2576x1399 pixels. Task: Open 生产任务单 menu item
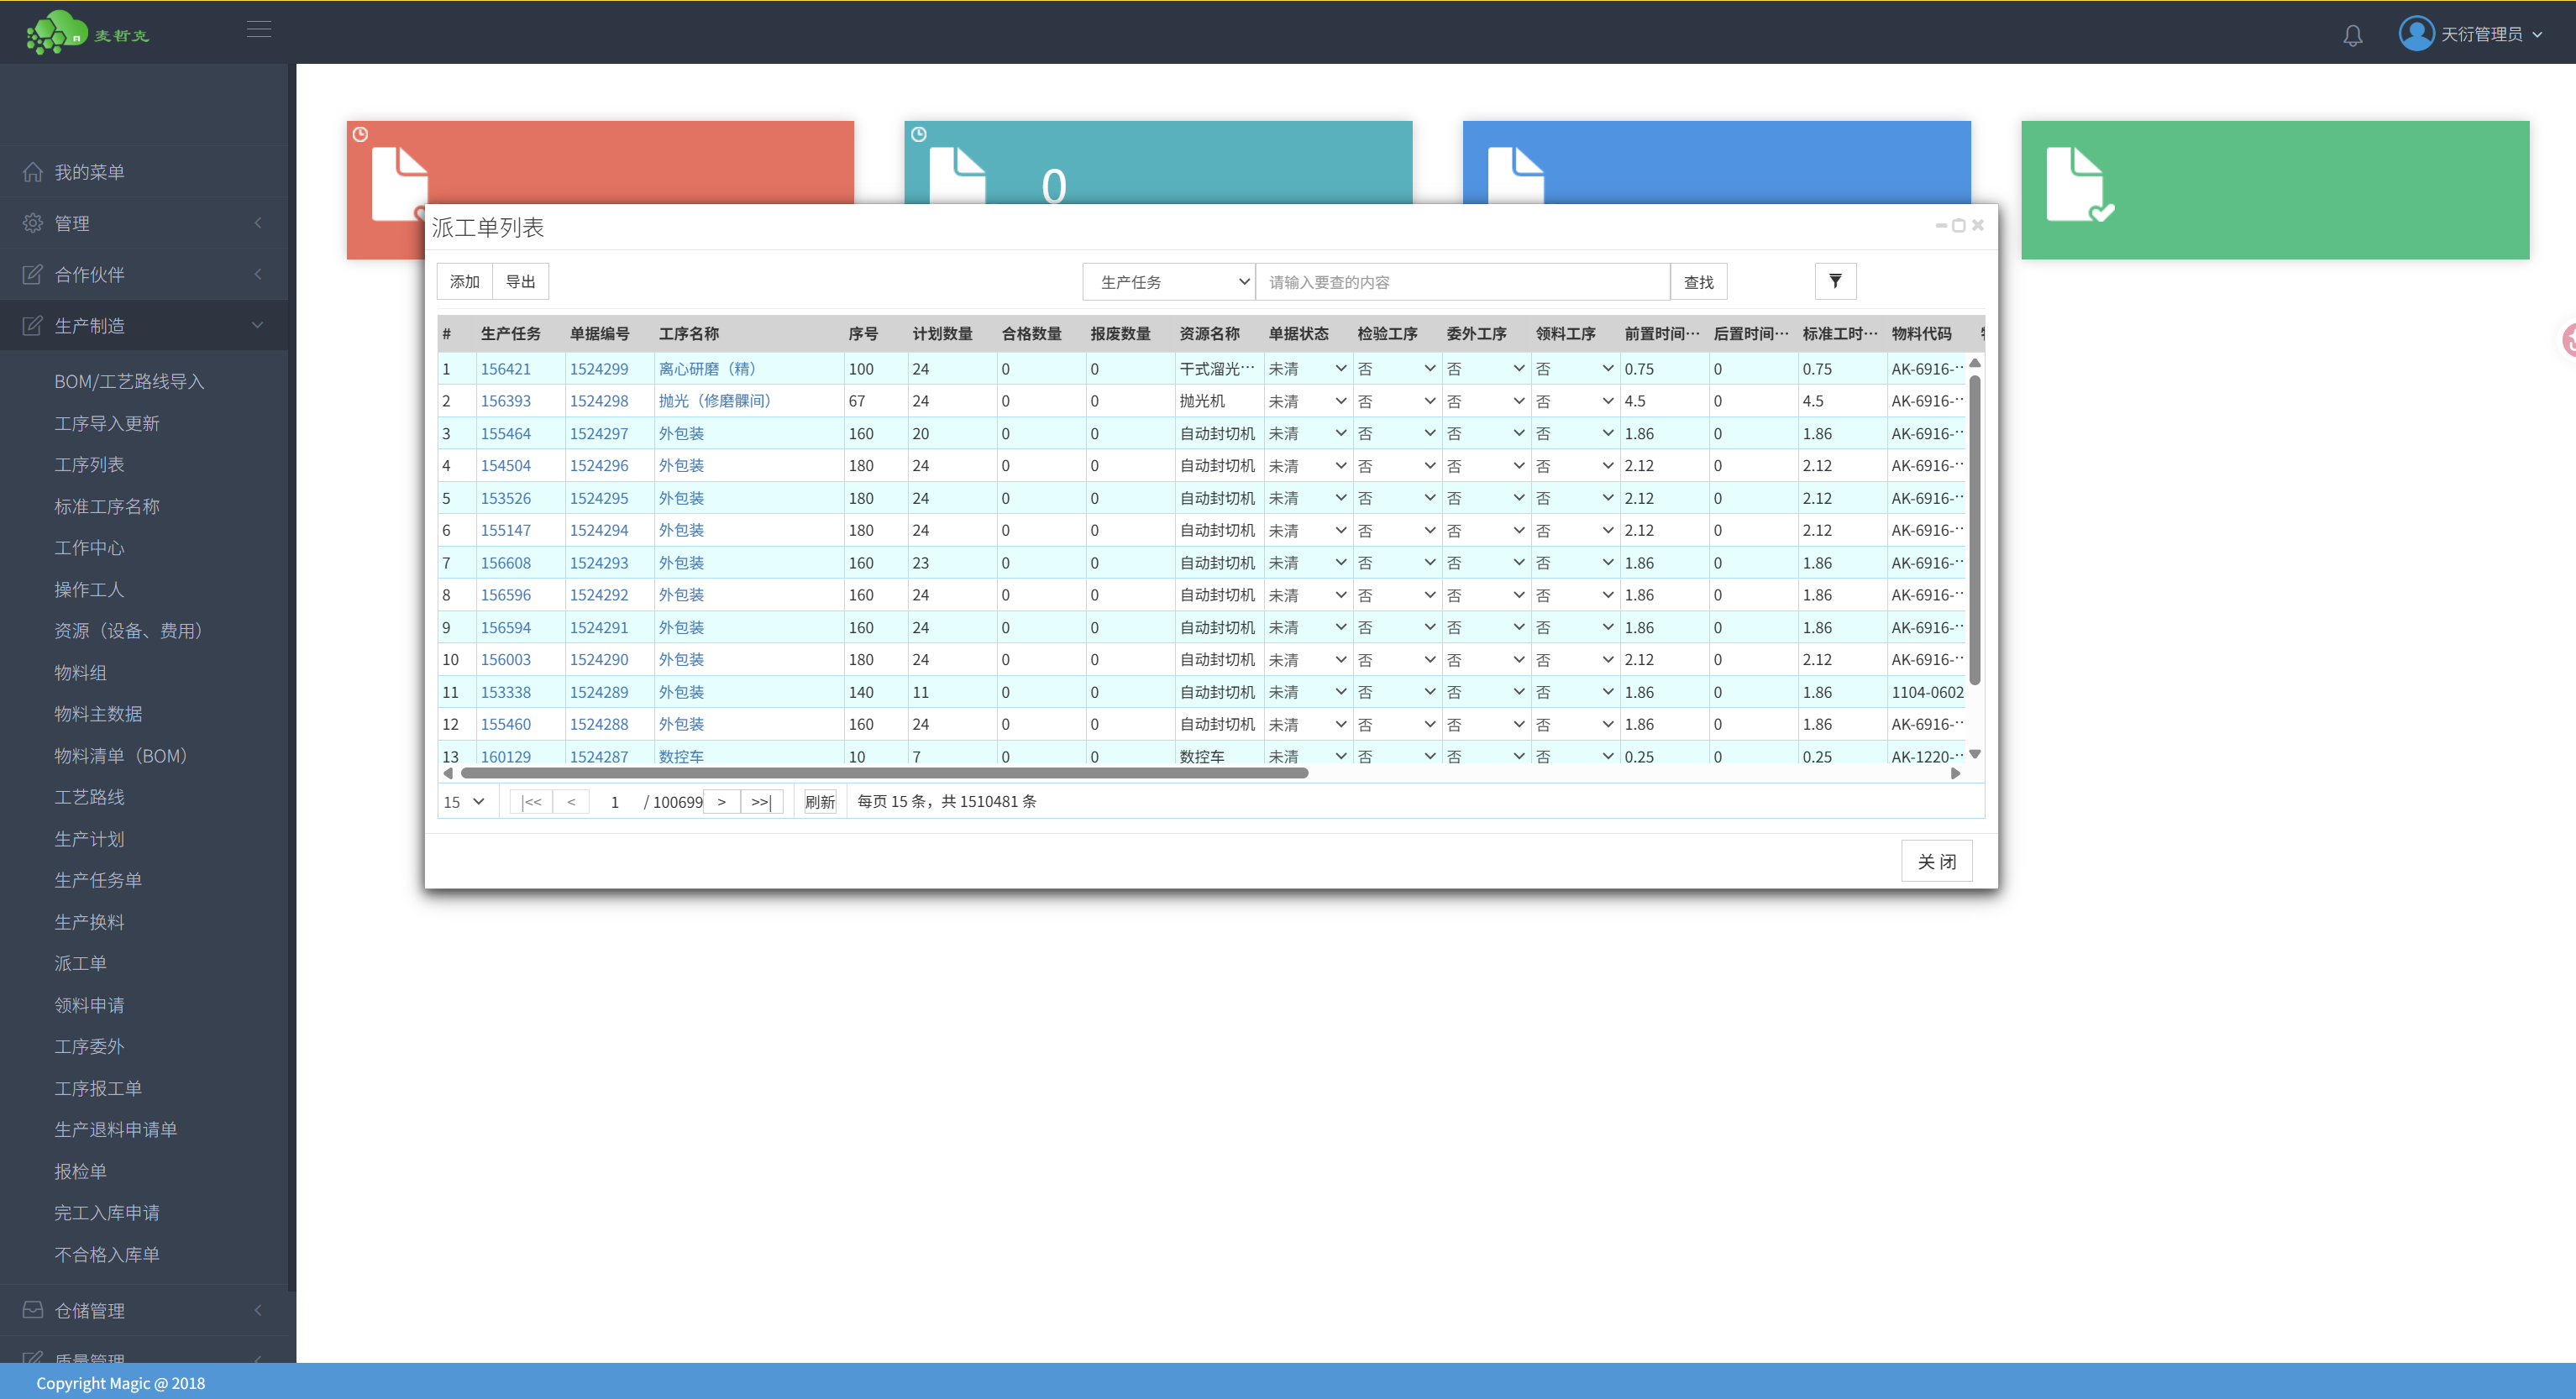tap(98, 880)
